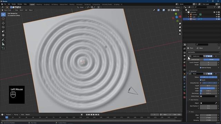Click the Vertex Group input field
The width and height of the screenshot is (221, 124).
208,96
